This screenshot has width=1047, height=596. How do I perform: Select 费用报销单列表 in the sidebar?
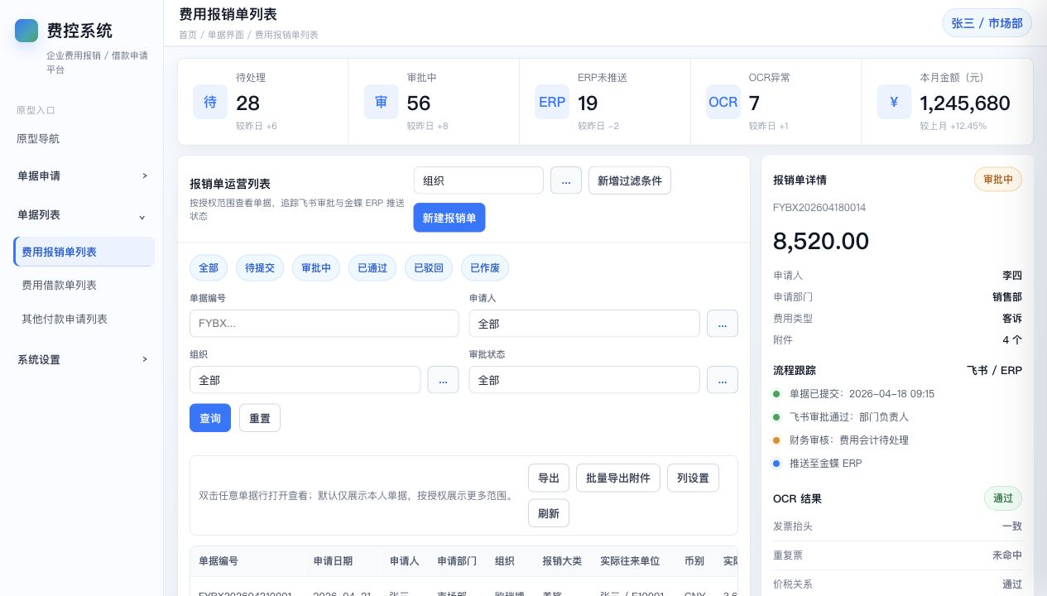(x=84, y=252)
